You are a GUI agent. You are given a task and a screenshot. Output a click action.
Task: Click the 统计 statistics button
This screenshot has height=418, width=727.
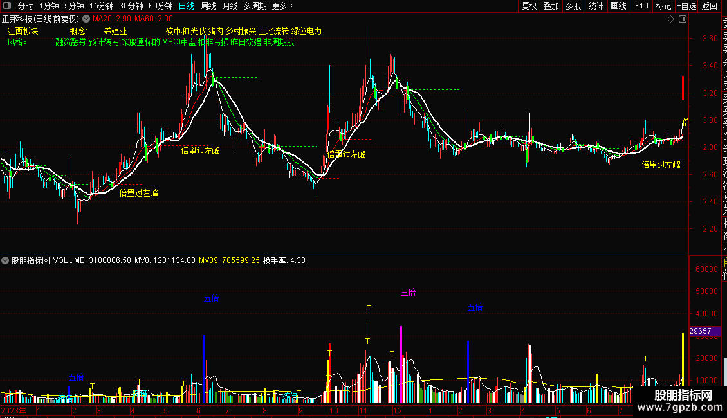pos(596,6)
